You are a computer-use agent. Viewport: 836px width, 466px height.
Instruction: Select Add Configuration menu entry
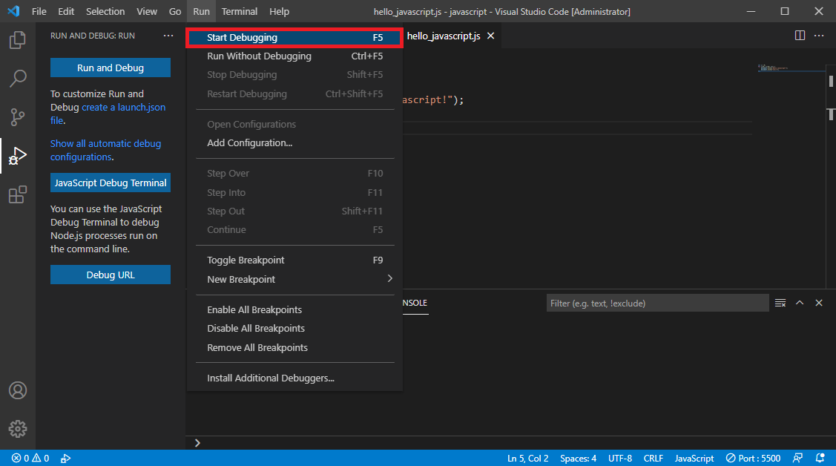coord(294,143)
